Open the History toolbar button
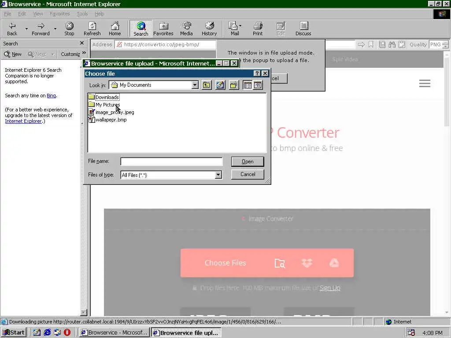This screenshot has width=451, height=338. click(x=209, y=29)
